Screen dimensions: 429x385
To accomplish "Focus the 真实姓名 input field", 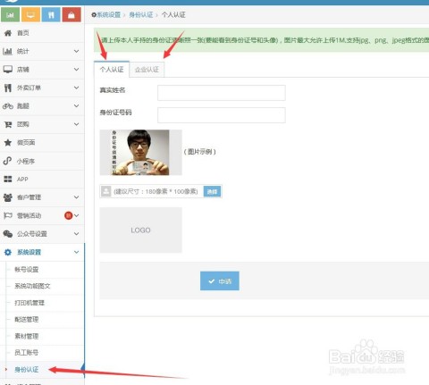I will [x=222, y=93].
